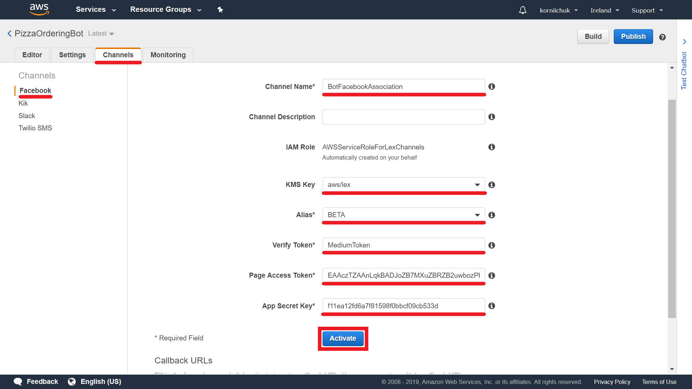
Task: Select Twilio SMS channel in sidebar
Action: point(35,128)
